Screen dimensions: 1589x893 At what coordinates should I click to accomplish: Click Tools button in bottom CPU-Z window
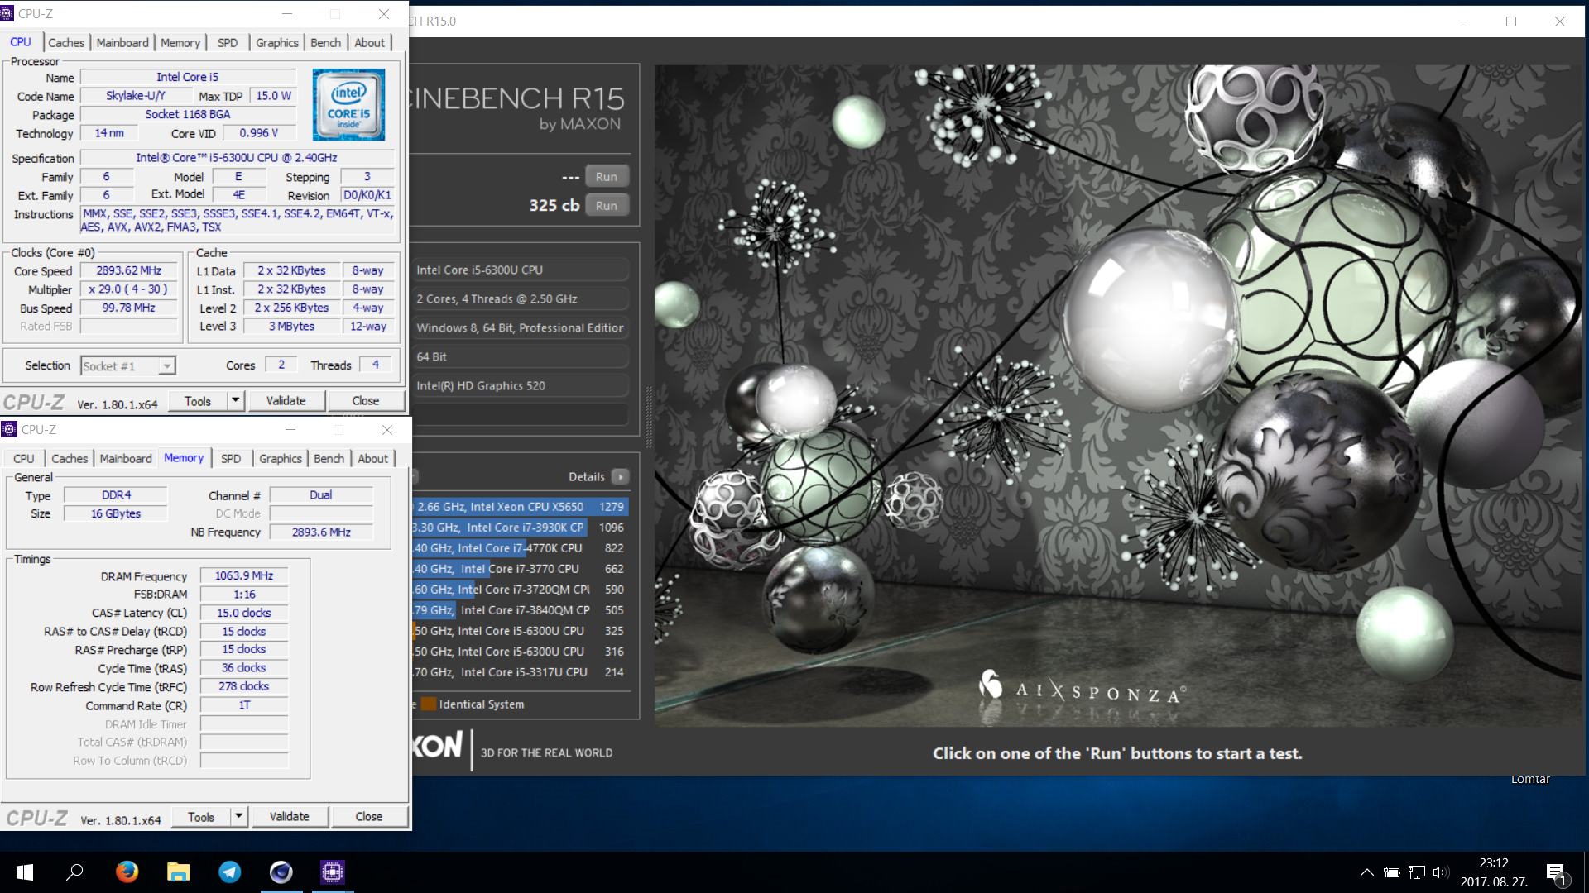201,817
